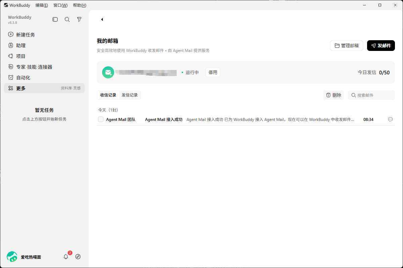Image resolution: width=403 pixels, height=268 pixels.
Task: Select 更多 in the sidebar
Action: click(x=44, y=88)
